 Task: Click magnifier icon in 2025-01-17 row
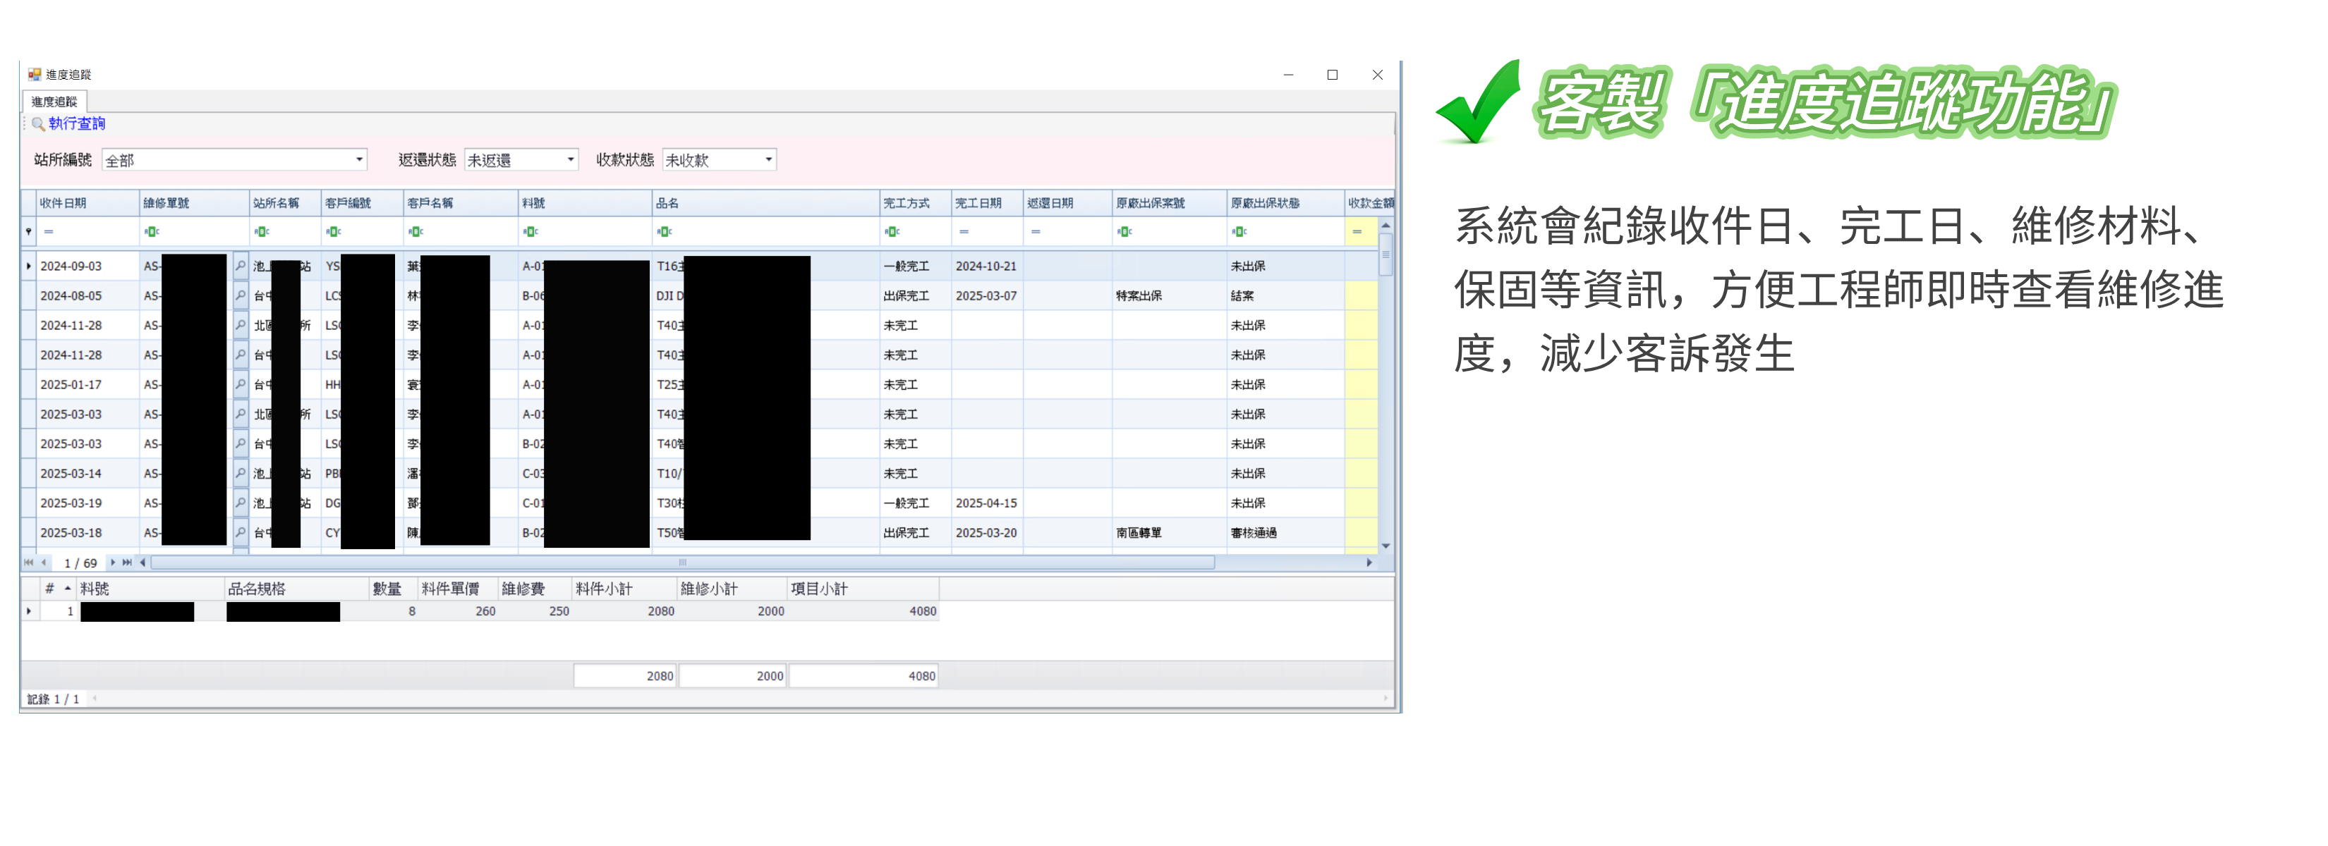tap(241, 384)
